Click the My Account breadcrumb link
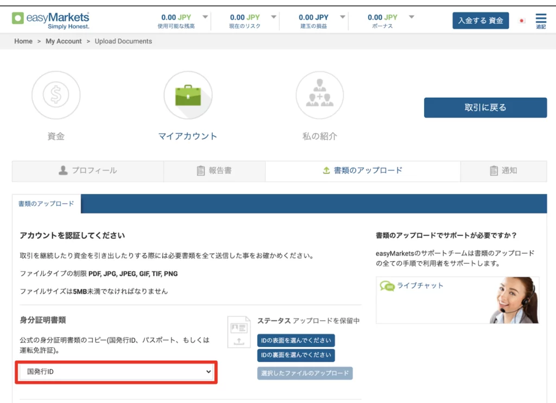Screen dimensions: 556x403 (64, 41)
